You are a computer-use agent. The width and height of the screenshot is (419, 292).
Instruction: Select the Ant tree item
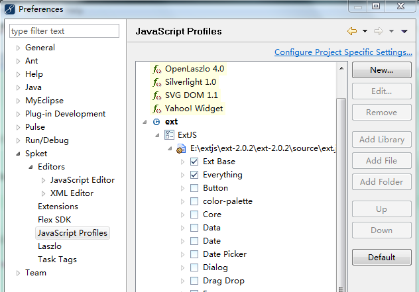(x=32, y=61)
